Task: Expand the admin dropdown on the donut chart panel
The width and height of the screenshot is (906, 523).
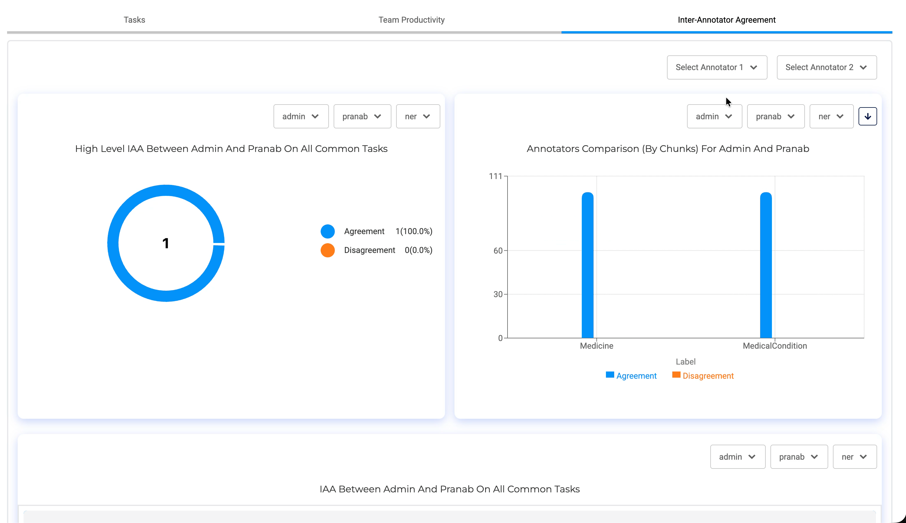Action: 301,116
